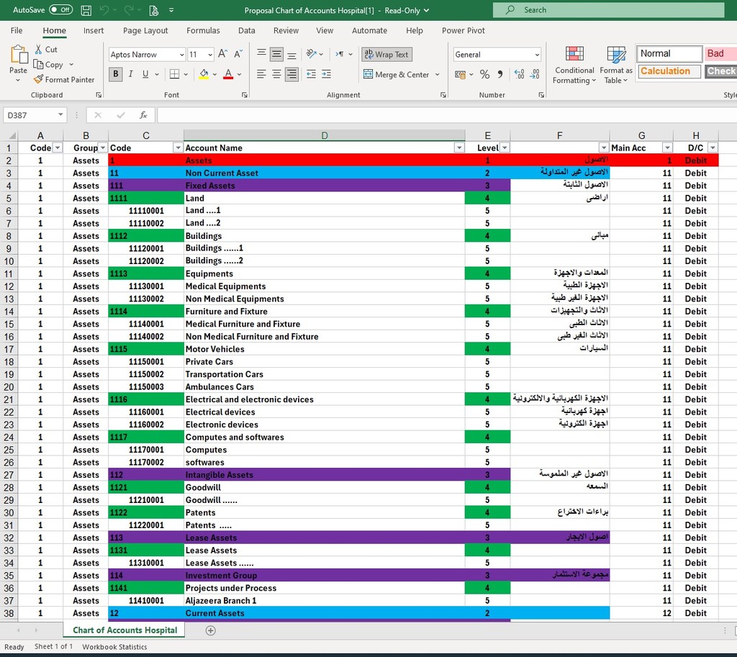Image resolution: width=737 pixels, height=657 pixels.
Task: Click Increase Indent icon
Action: coord(326,74)
